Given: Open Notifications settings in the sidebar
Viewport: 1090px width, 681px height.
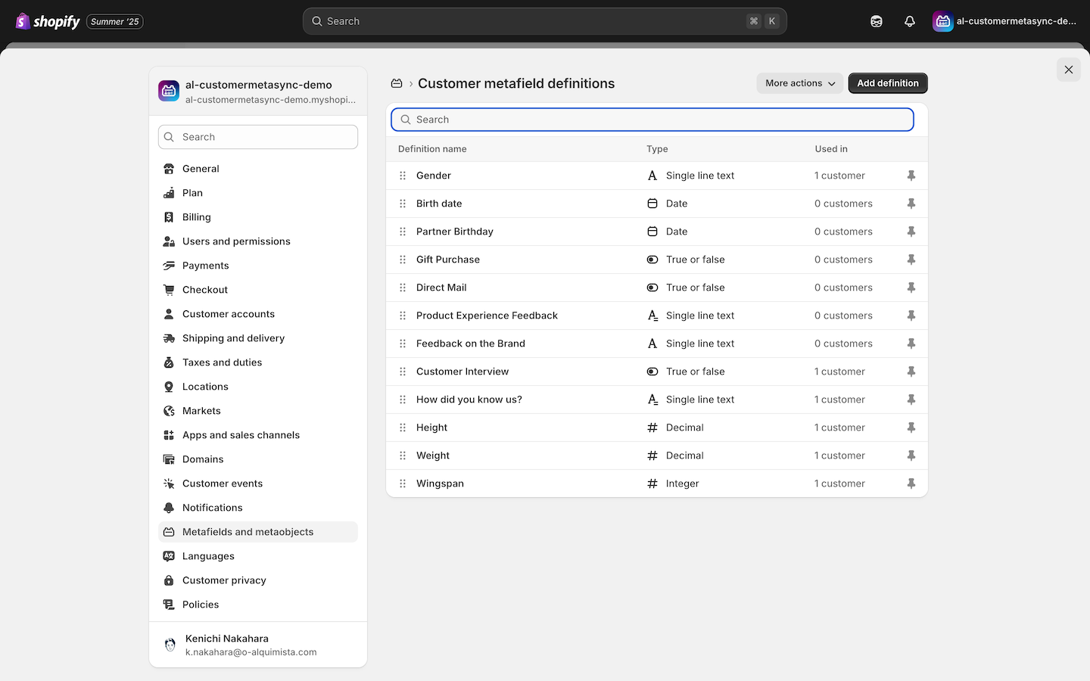Looking at the screenshot, I should point(258,508).
